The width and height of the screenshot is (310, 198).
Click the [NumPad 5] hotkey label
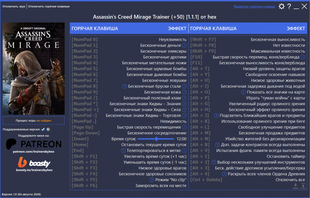[84, 69]
